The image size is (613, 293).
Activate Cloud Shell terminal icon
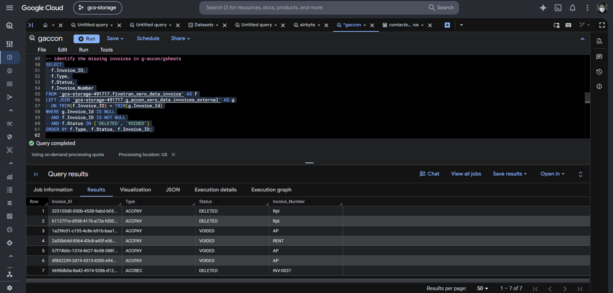tap(558, 8)
